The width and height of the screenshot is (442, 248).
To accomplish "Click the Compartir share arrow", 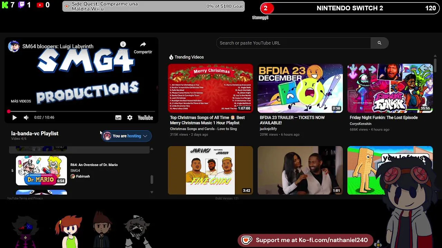I will (x=143, y=44).
